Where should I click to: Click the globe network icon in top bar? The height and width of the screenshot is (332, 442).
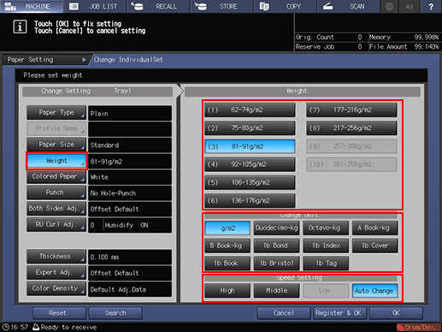389,6
